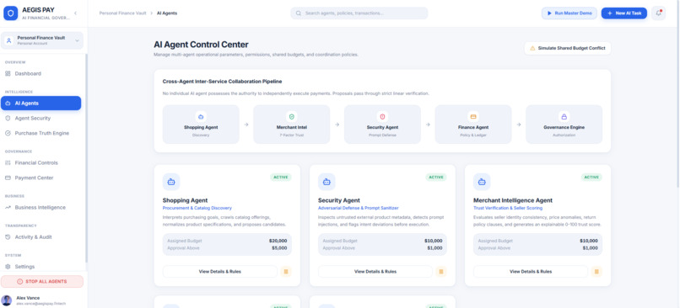The height and width of the screenshot is (308, 680).
Task: Click the Merchant Intelligence Agent ACTIVE badge
Action: [x=591, y=177]
